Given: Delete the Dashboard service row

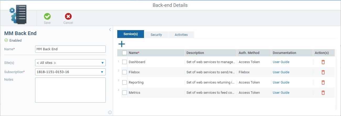Looking at the screenshot, I should point(323,62).
